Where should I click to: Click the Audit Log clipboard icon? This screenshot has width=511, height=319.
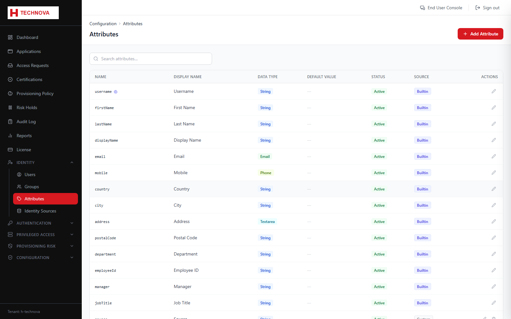(x=10, y=122)
